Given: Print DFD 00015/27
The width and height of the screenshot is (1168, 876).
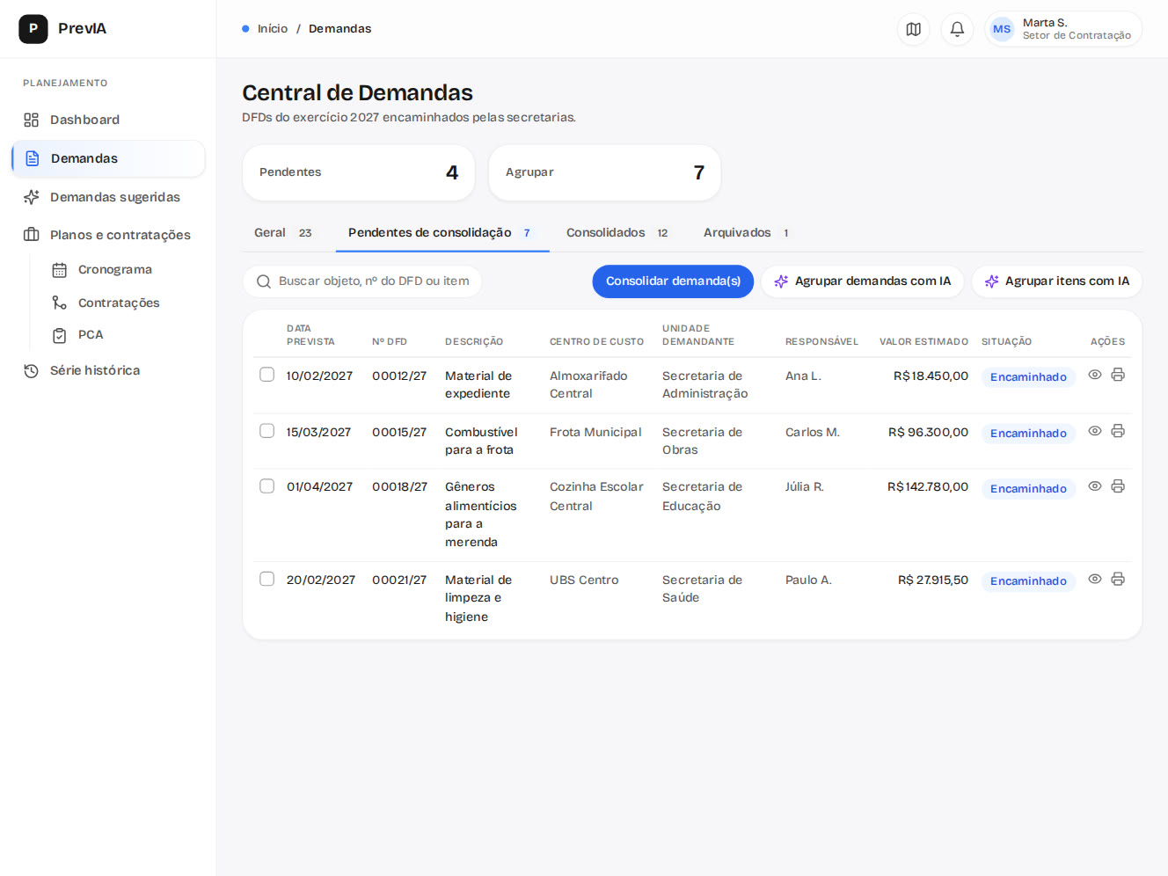Looking at the screenshot, I should click(x=1118, y=431).
